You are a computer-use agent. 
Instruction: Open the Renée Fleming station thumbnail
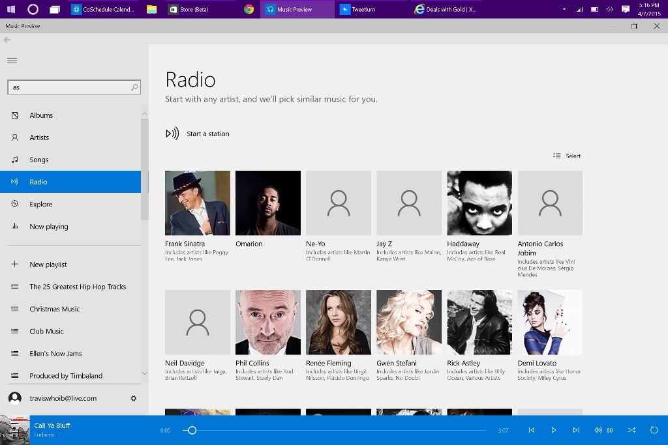339,323
